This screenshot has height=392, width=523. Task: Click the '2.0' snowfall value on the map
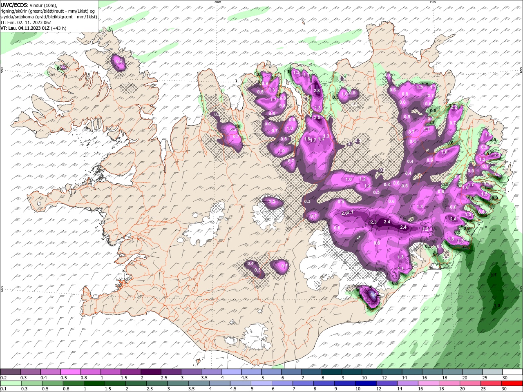point(344,213)
